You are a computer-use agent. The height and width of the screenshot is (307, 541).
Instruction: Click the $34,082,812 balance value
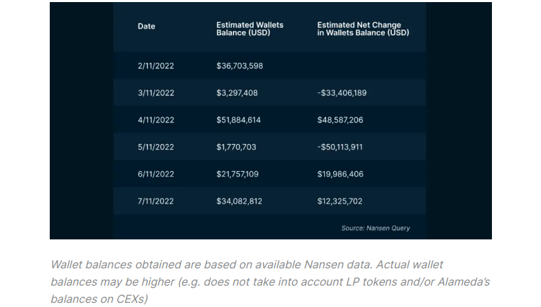point(239,201)
